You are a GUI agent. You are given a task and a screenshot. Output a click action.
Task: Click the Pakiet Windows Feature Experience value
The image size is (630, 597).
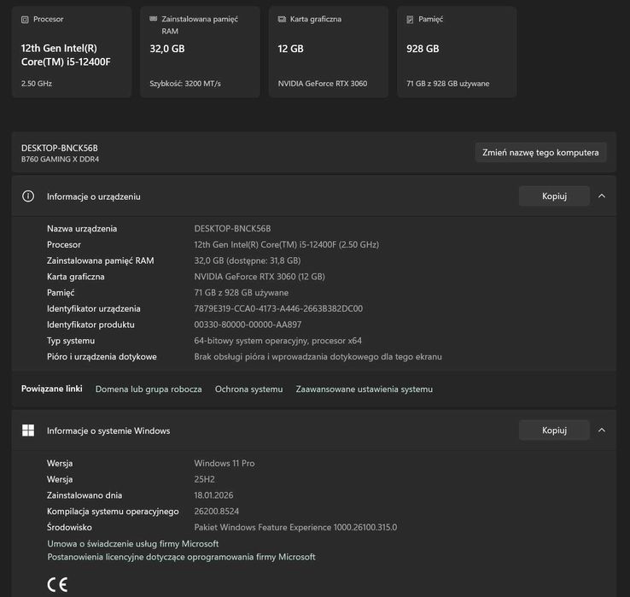[x=295, y=527]
